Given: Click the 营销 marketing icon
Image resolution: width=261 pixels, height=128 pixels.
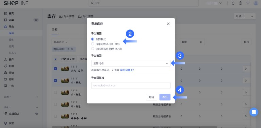Looking at the screenshot, I should pyautogui.click(x=6, y=73).
